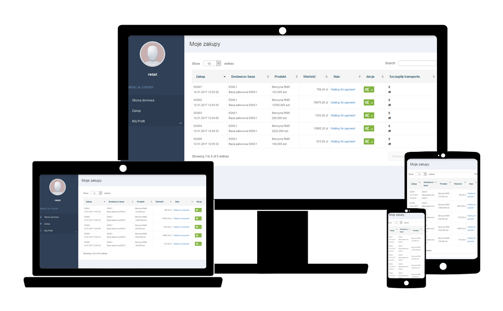Click home icon beside Strona domowa on laptop
Image resolution: width=503 pixels, height=311 pixels.
[x=41, y=217]
